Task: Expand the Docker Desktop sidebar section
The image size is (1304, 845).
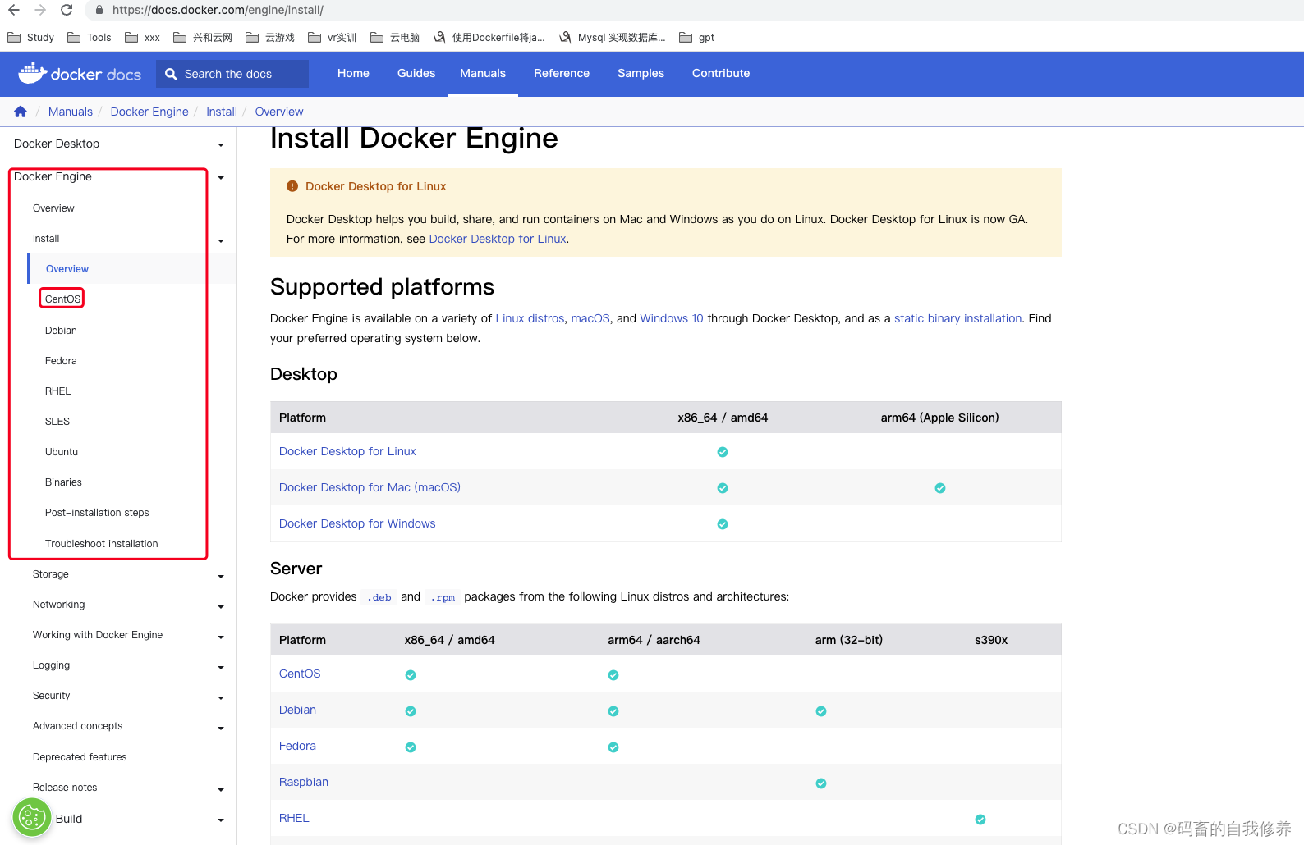Action: click(x=220, y=145)
